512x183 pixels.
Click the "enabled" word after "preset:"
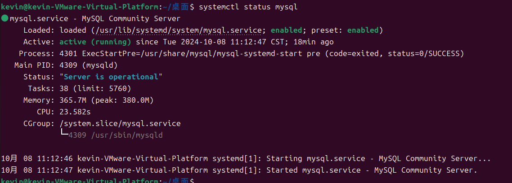(362, 30)
